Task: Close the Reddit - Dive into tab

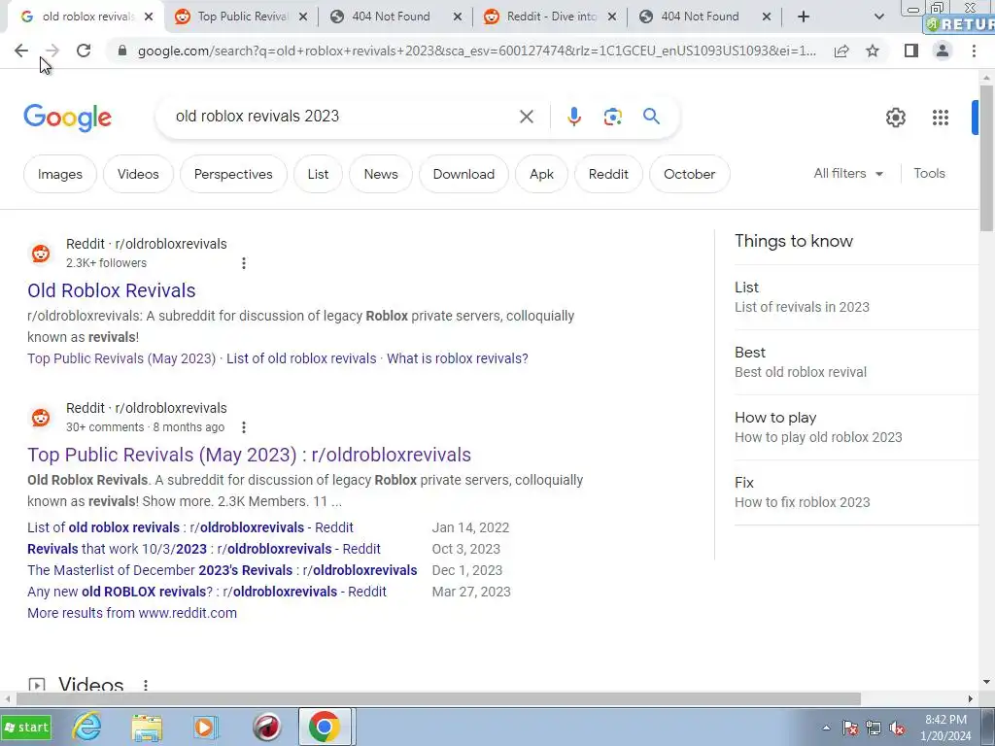Action: click(612, 17)
